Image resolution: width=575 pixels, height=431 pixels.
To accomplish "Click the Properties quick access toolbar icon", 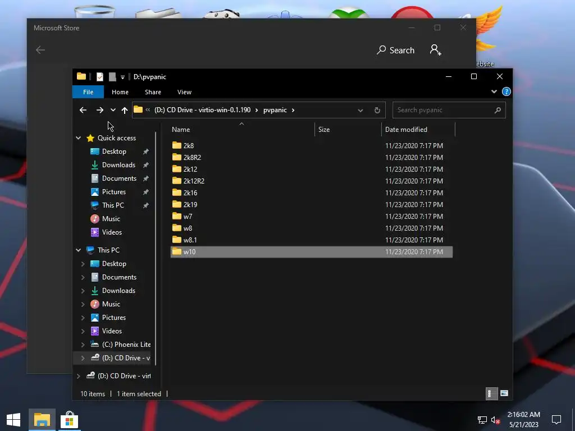I will (100, 76).
